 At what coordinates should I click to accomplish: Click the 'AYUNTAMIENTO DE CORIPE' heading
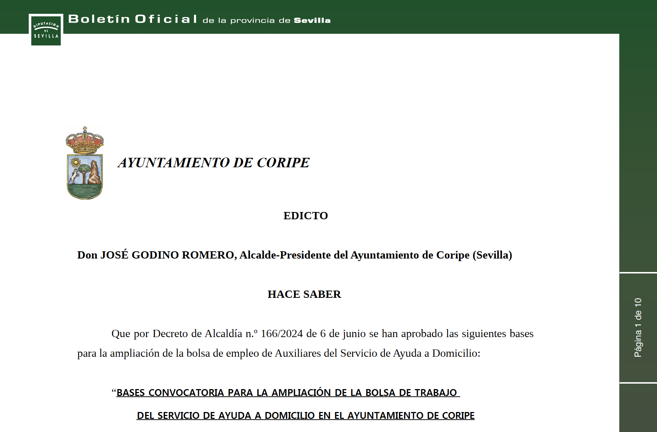[x=214, y=163]
